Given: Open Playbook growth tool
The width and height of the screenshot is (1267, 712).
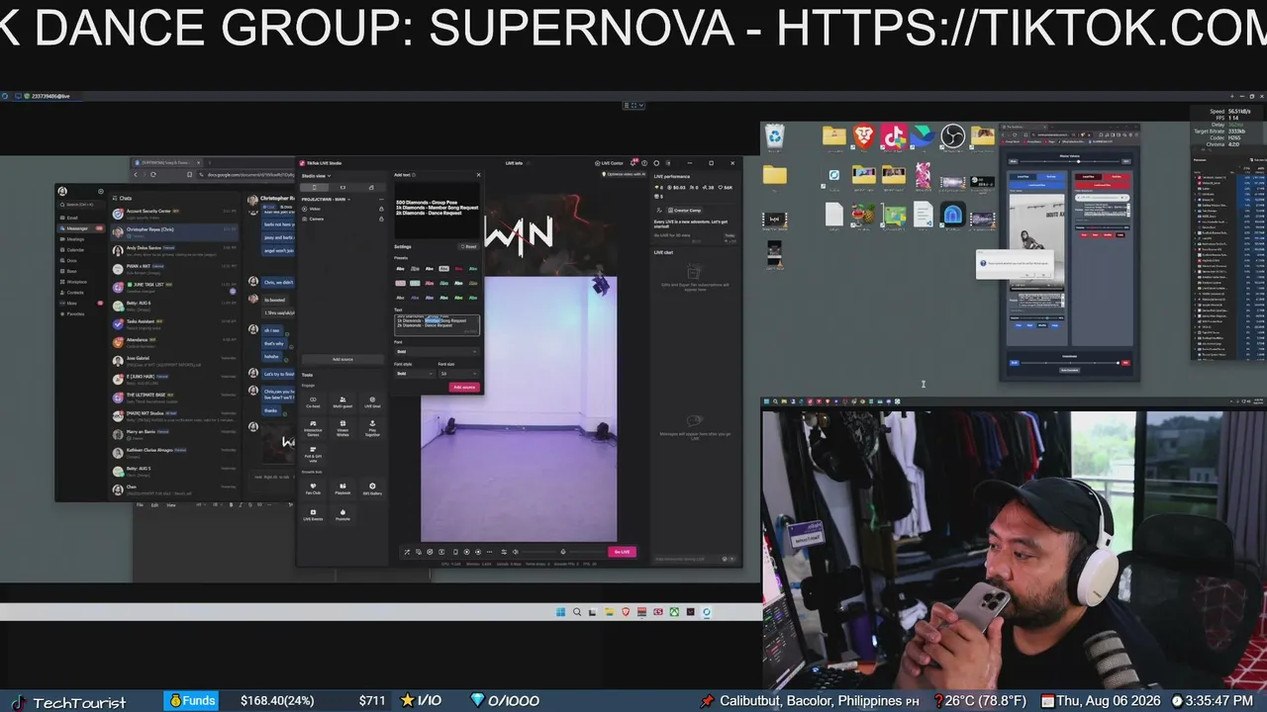Looking at the screenshot, I should pyautogui.click(x=342, y=489).
